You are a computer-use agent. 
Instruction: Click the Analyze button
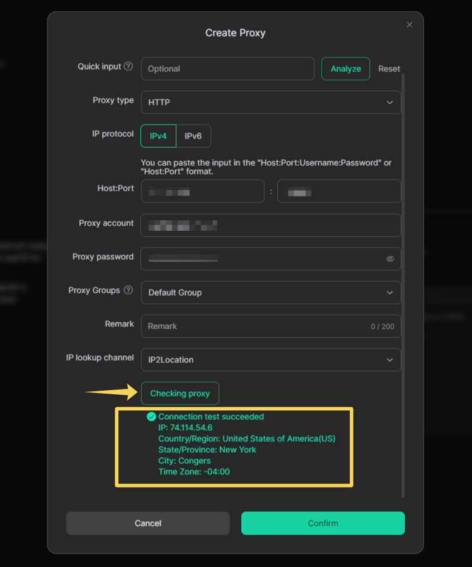(346, 68)
